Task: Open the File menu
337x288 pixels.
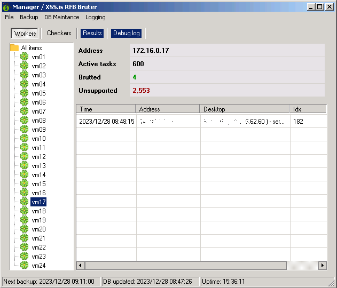Action: [9, 17]
